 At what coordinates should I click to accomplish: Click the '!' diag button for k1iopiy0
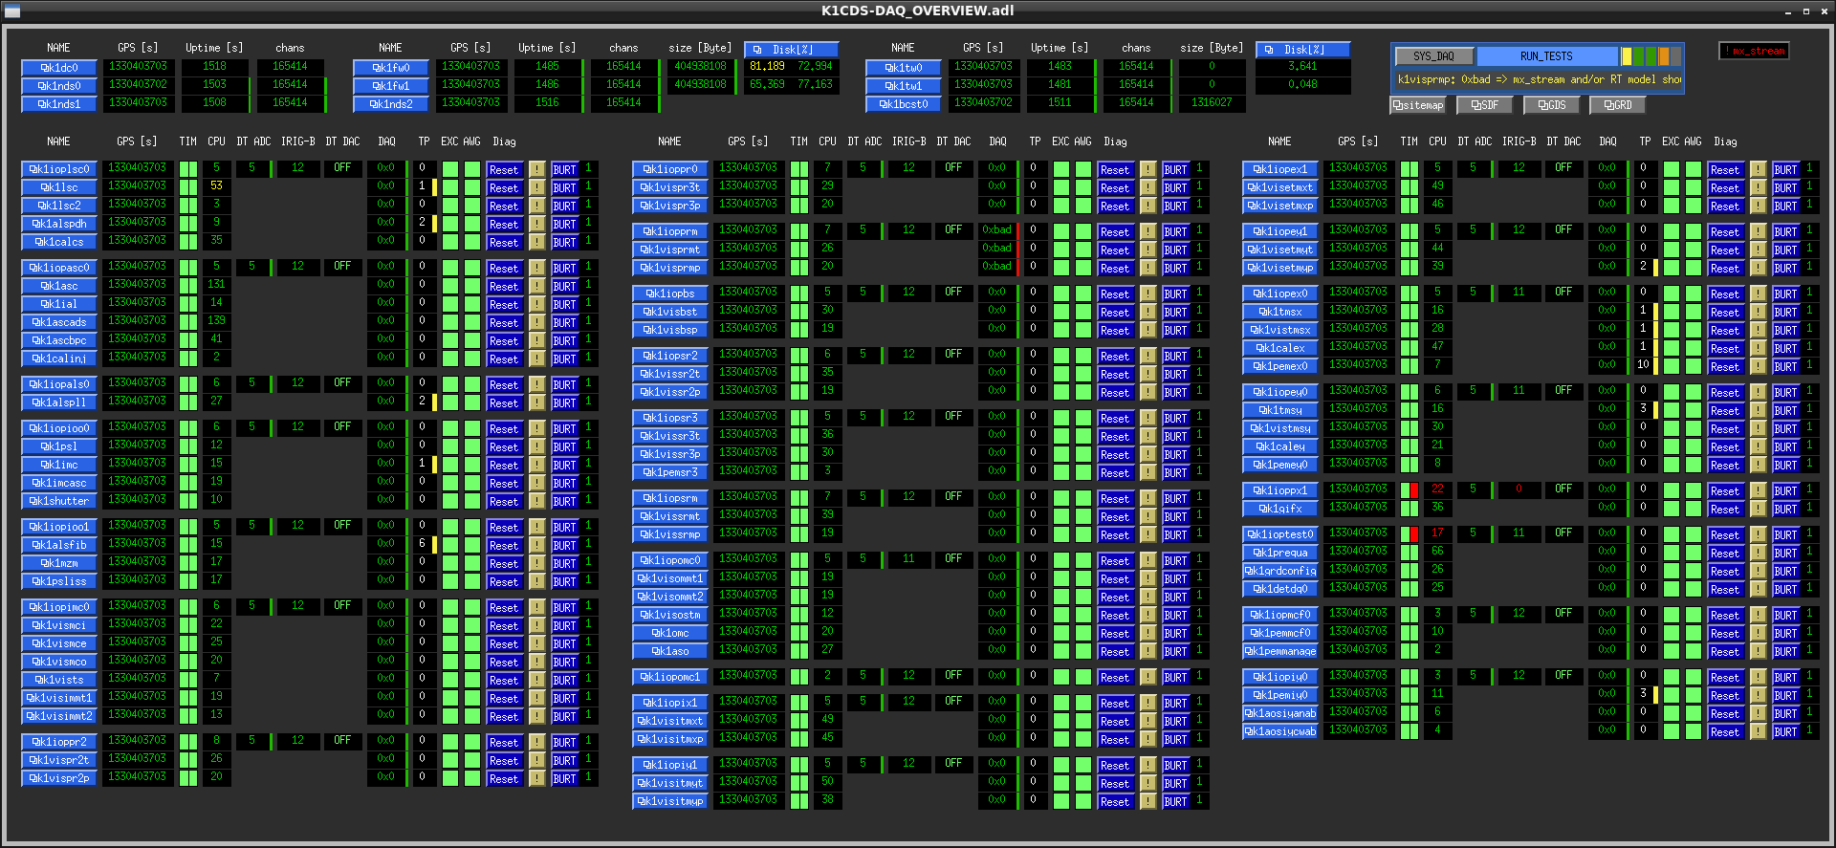tap(1759, 677)
